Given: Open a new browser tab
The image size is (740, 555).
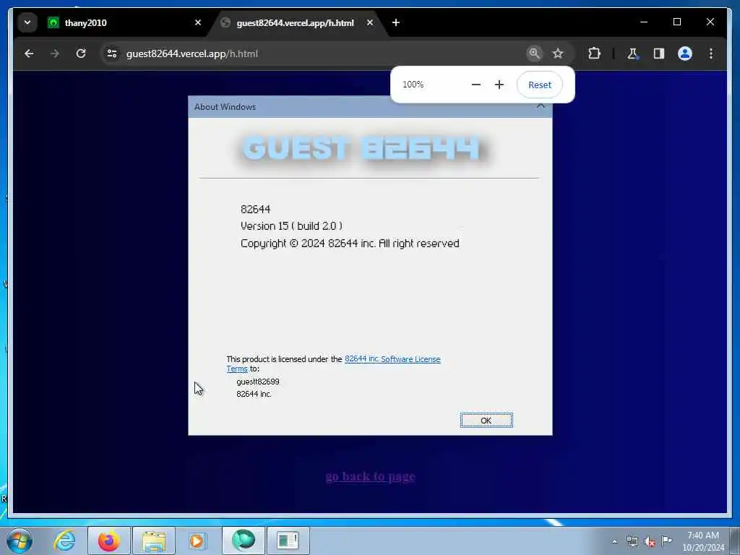Looking at the screenshot, I should [x=396, y=22].
